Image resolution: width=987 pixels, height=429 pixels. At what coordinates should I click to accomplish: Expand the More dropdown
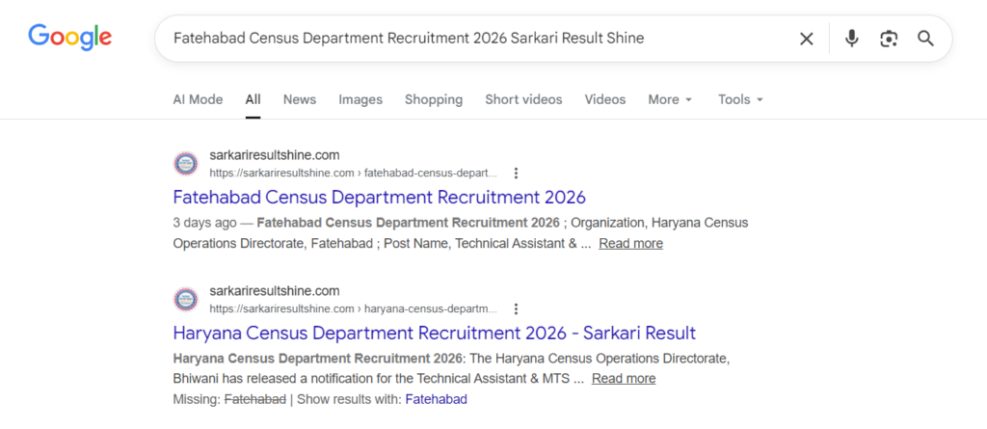pos(670,99)
